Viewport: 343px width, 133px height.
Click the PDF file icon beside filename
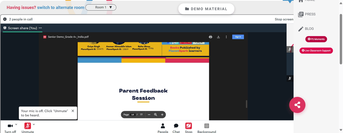pos(45,37)
